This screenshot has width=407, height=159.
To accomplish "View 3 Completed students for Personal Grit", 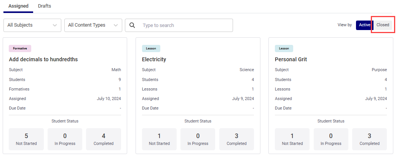I will [x=369, y=139].
